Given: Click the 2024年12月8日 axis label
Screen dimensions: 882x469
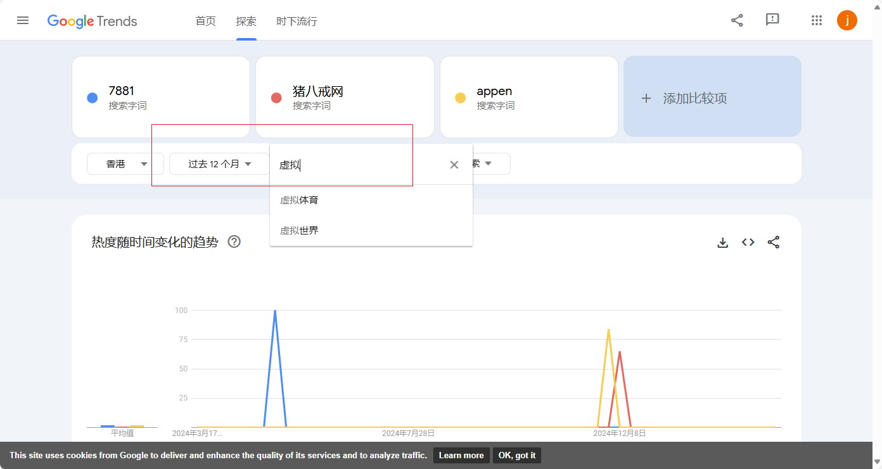Looking at the screenshot, I should tap(620, 434).
